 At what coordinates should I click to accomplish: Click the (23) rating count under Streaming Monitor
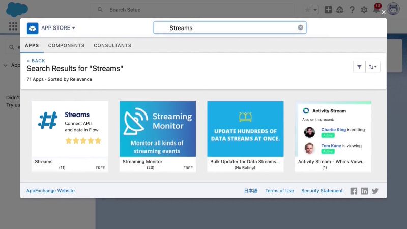click(x=150, y=168)
